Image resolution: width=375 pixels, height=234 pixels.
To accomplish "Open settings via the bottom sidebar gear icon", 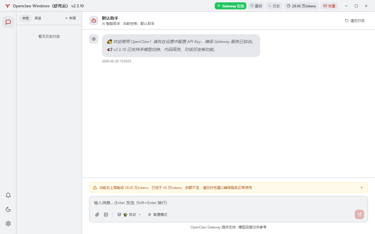I will coord(8,223).
